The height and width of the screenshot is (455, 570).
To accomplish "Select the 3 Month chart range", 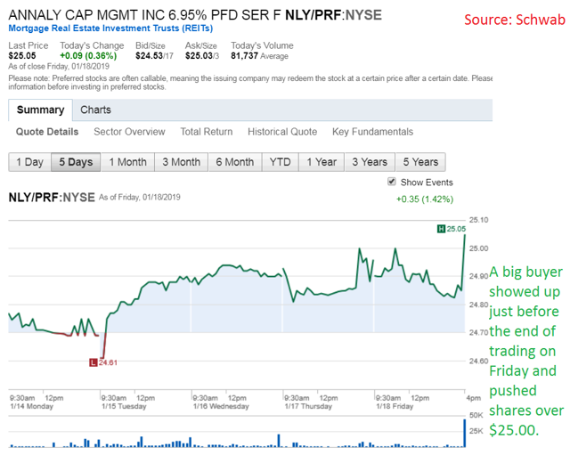I will (x=181, y=162).
